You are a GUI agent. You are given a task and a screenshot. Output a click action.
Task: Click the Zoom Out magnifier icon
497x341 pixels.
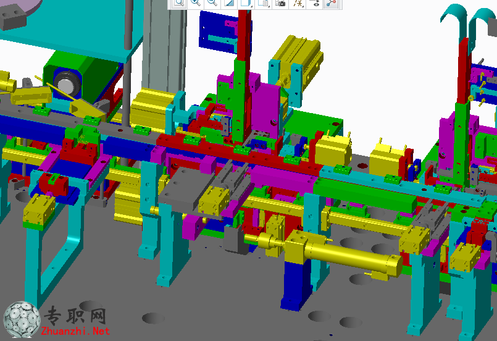[212, 3]
